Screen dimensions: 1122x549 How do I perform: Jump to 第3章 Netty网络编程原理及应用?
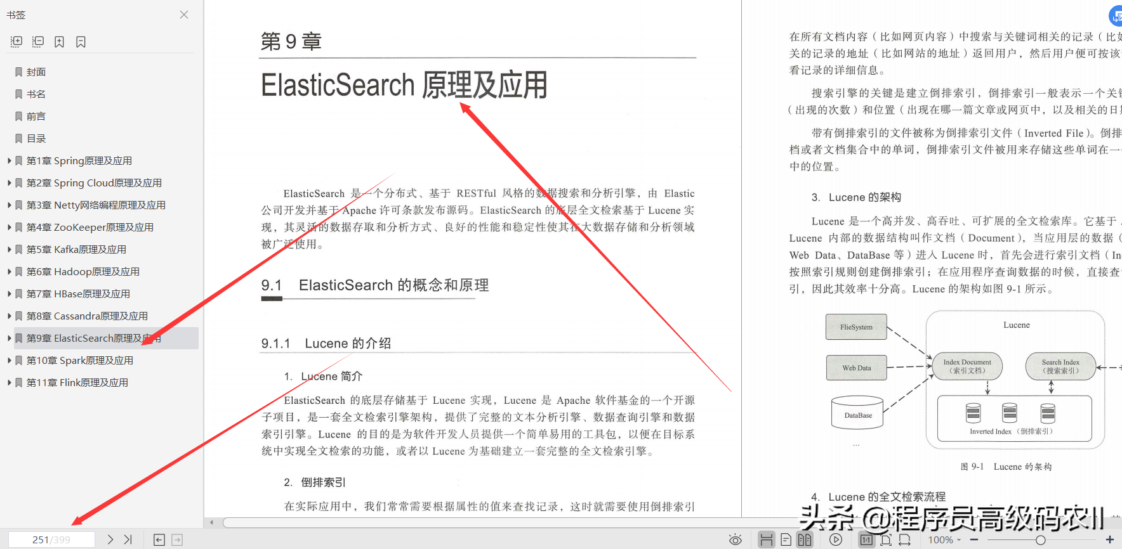pyautogui.click(x=96, y=205)
